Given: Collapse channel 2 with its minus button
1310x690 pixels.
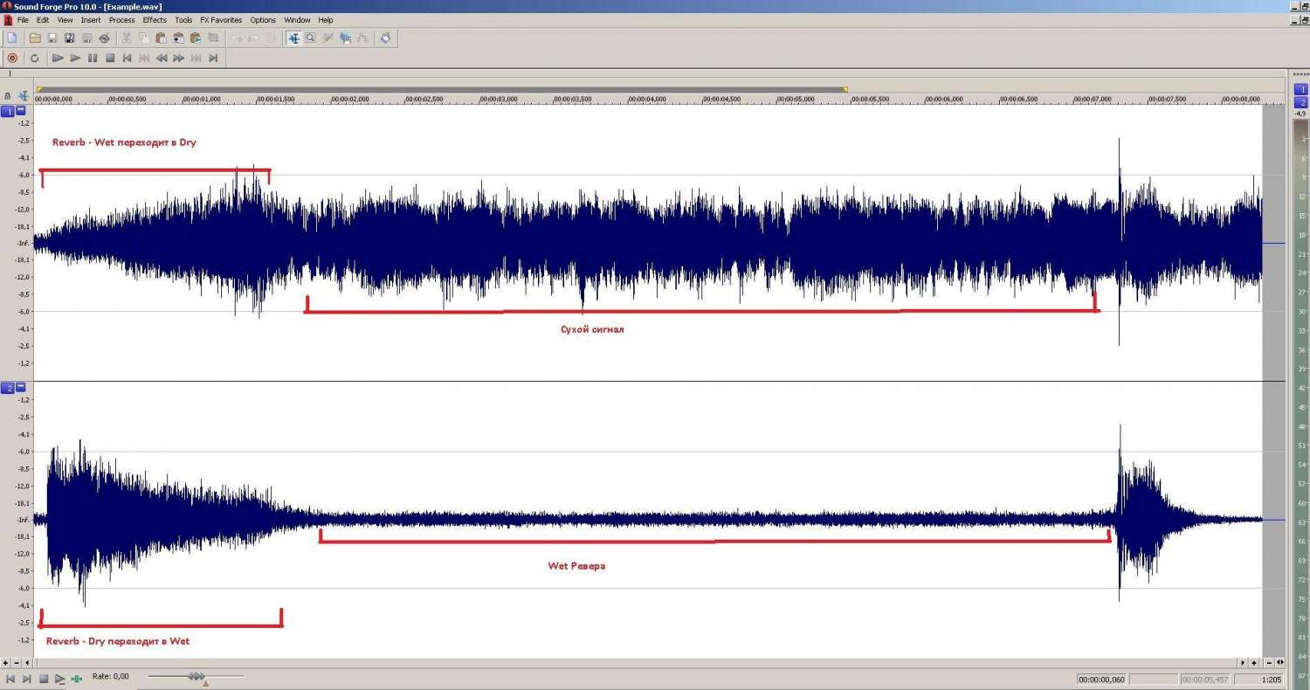Looking at the screenshot, I should tap(21, 387).
